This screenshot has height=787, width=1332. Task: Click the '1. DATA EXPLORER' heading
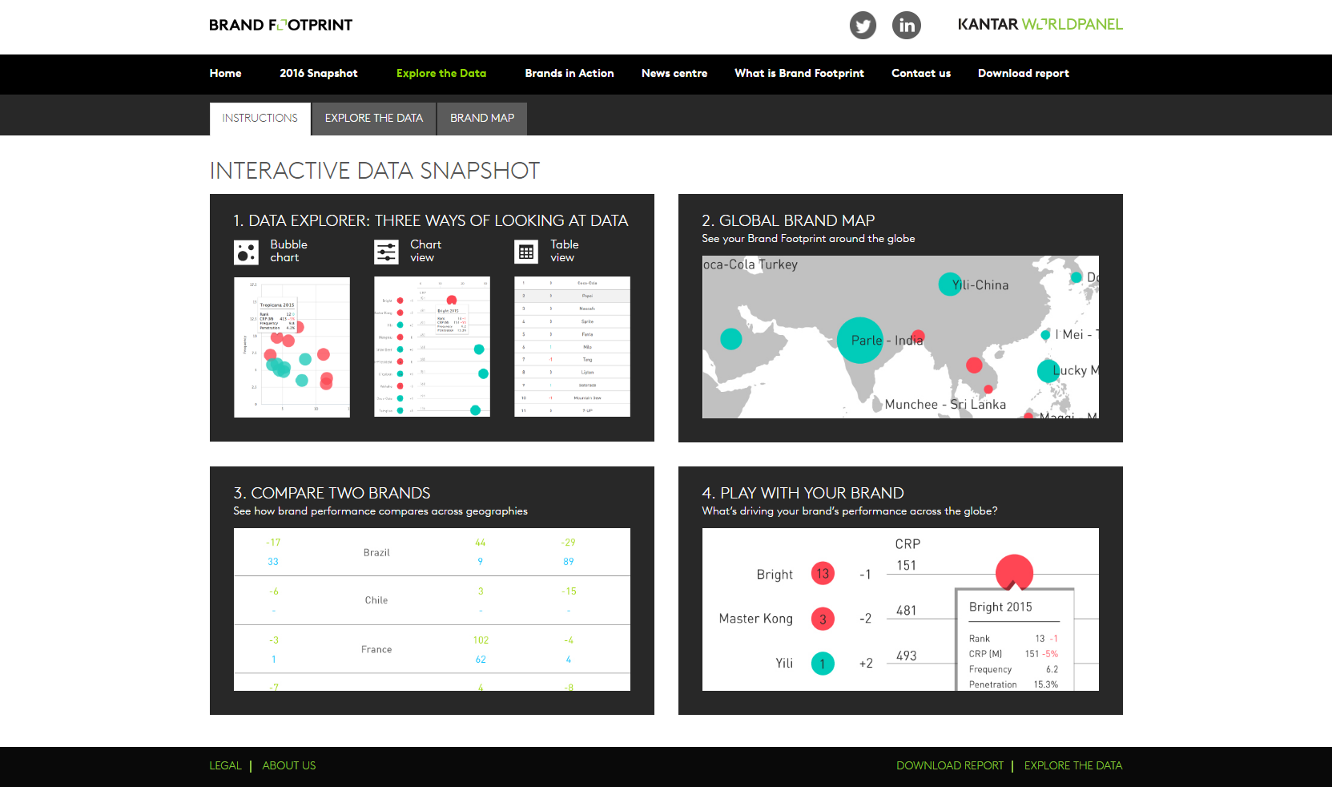[431, 220]
